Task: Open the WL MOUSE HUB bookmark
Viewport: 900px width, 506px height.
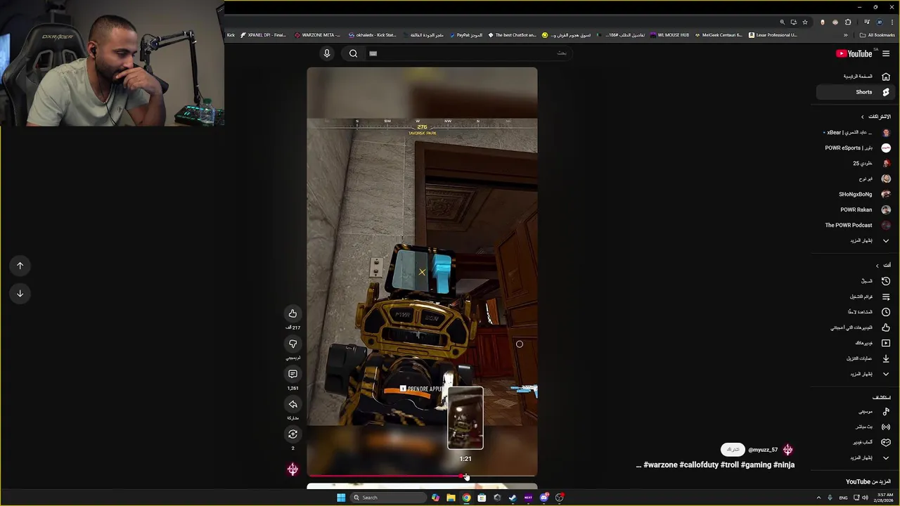Action: [669, 35]
